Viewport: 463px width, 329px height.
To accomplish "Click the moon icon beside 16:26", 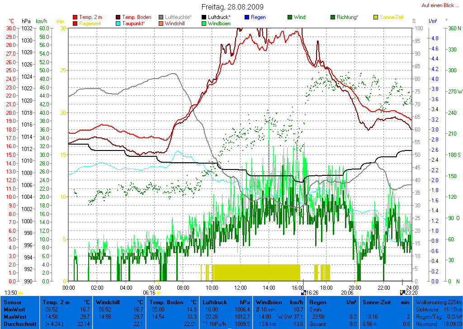I will pos(304,292).
